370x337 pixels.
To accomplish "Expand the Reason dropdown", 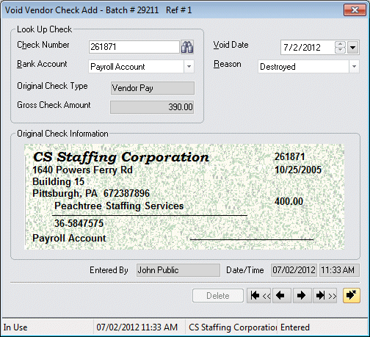I will point(354,67).
